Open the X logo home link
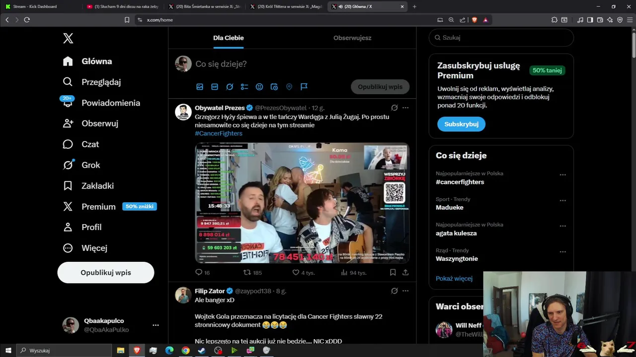The height and width of the screenshot is (357, 636). click(x=68, y=38)
